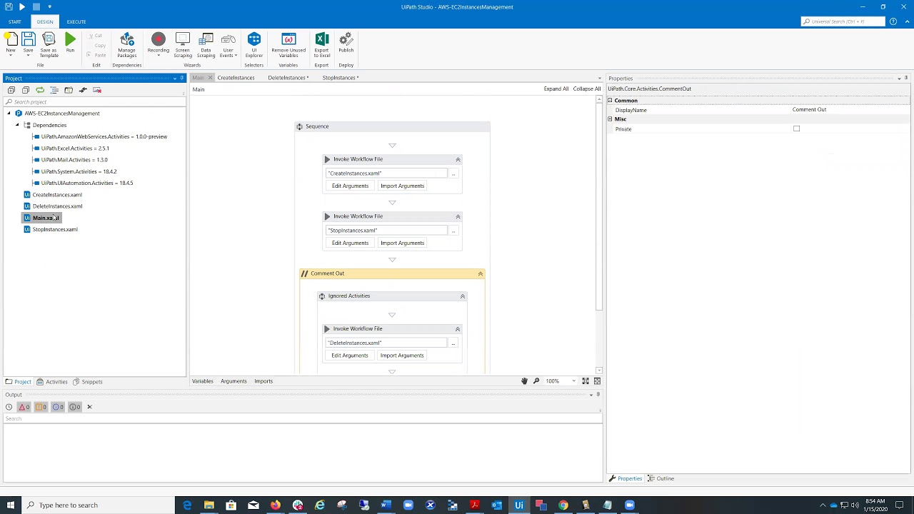Open the User Events wizard

pyautogui.click(x=228, y=44)
